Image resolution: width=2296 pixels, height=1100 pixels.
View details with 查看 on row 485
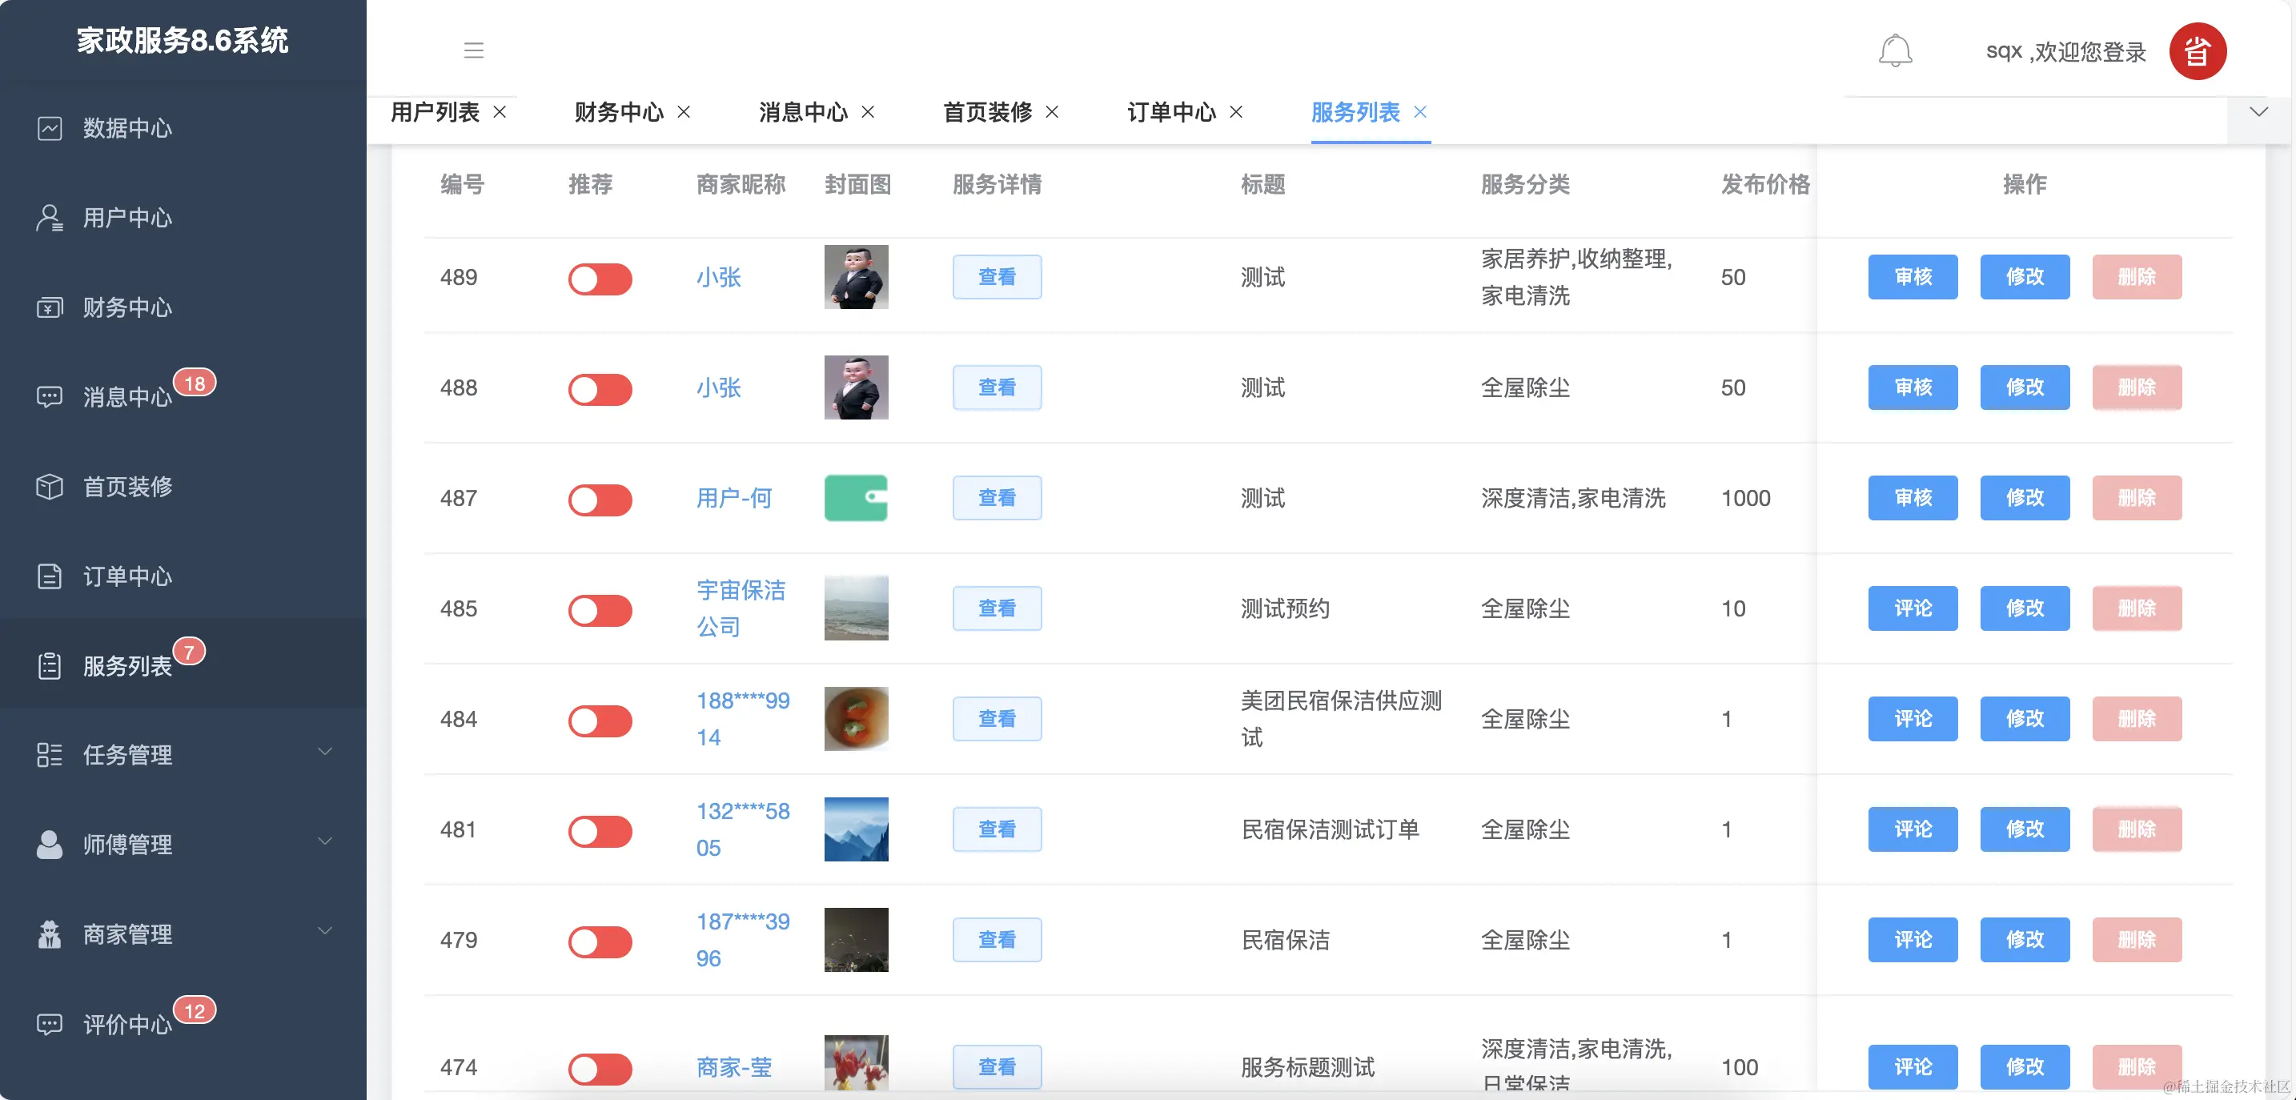[x=997, y=608]
